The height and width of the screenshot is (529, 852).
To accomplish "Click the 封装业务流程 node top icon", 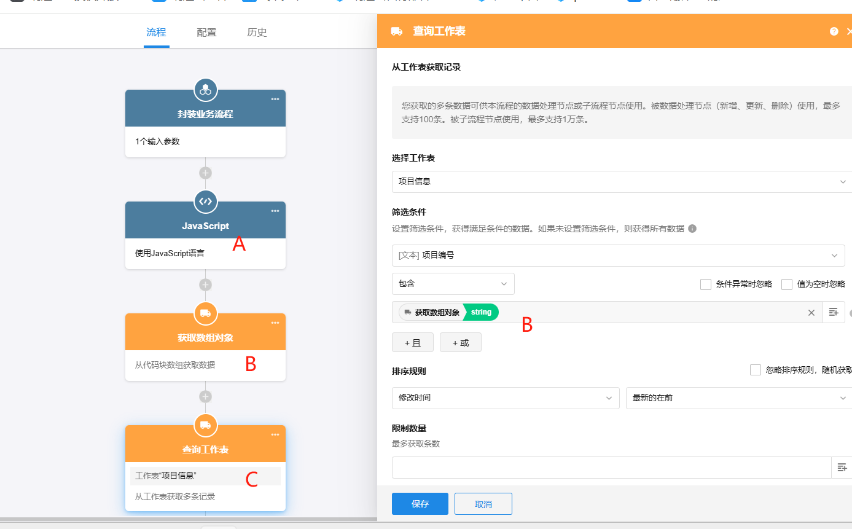I will (205, 90).
